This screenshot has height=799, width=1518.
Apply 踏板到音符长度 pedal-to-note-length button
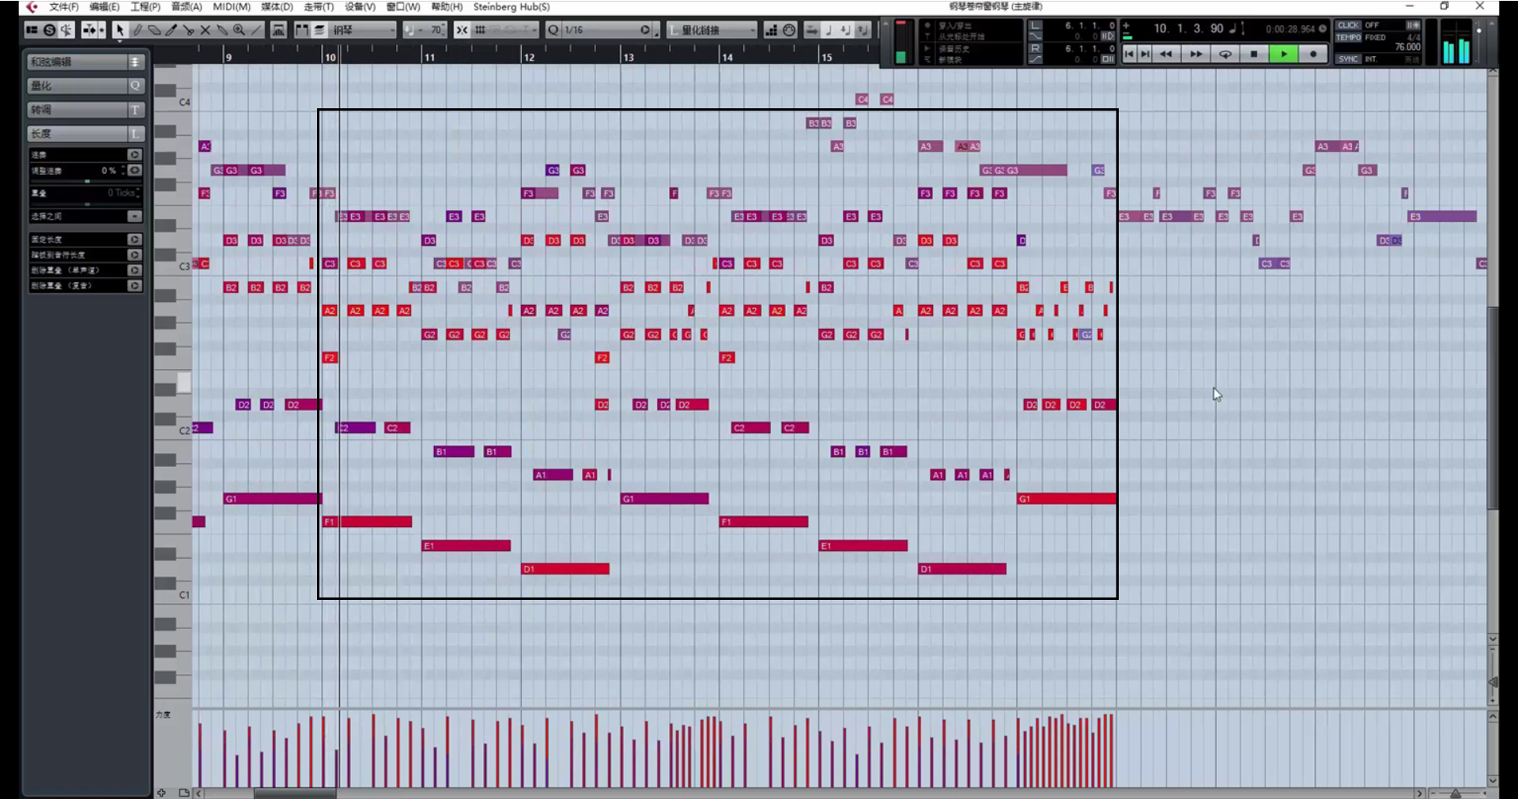(x=134, y=254)
